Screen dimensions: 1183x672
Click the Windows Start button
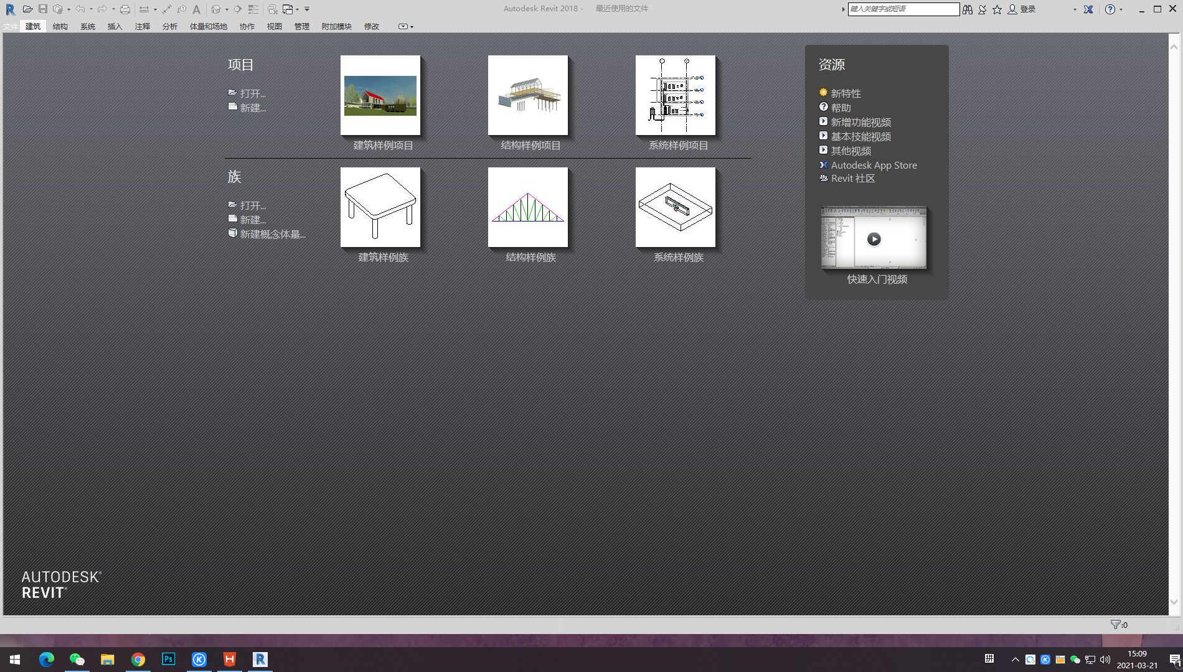click(x=15, y=660)
